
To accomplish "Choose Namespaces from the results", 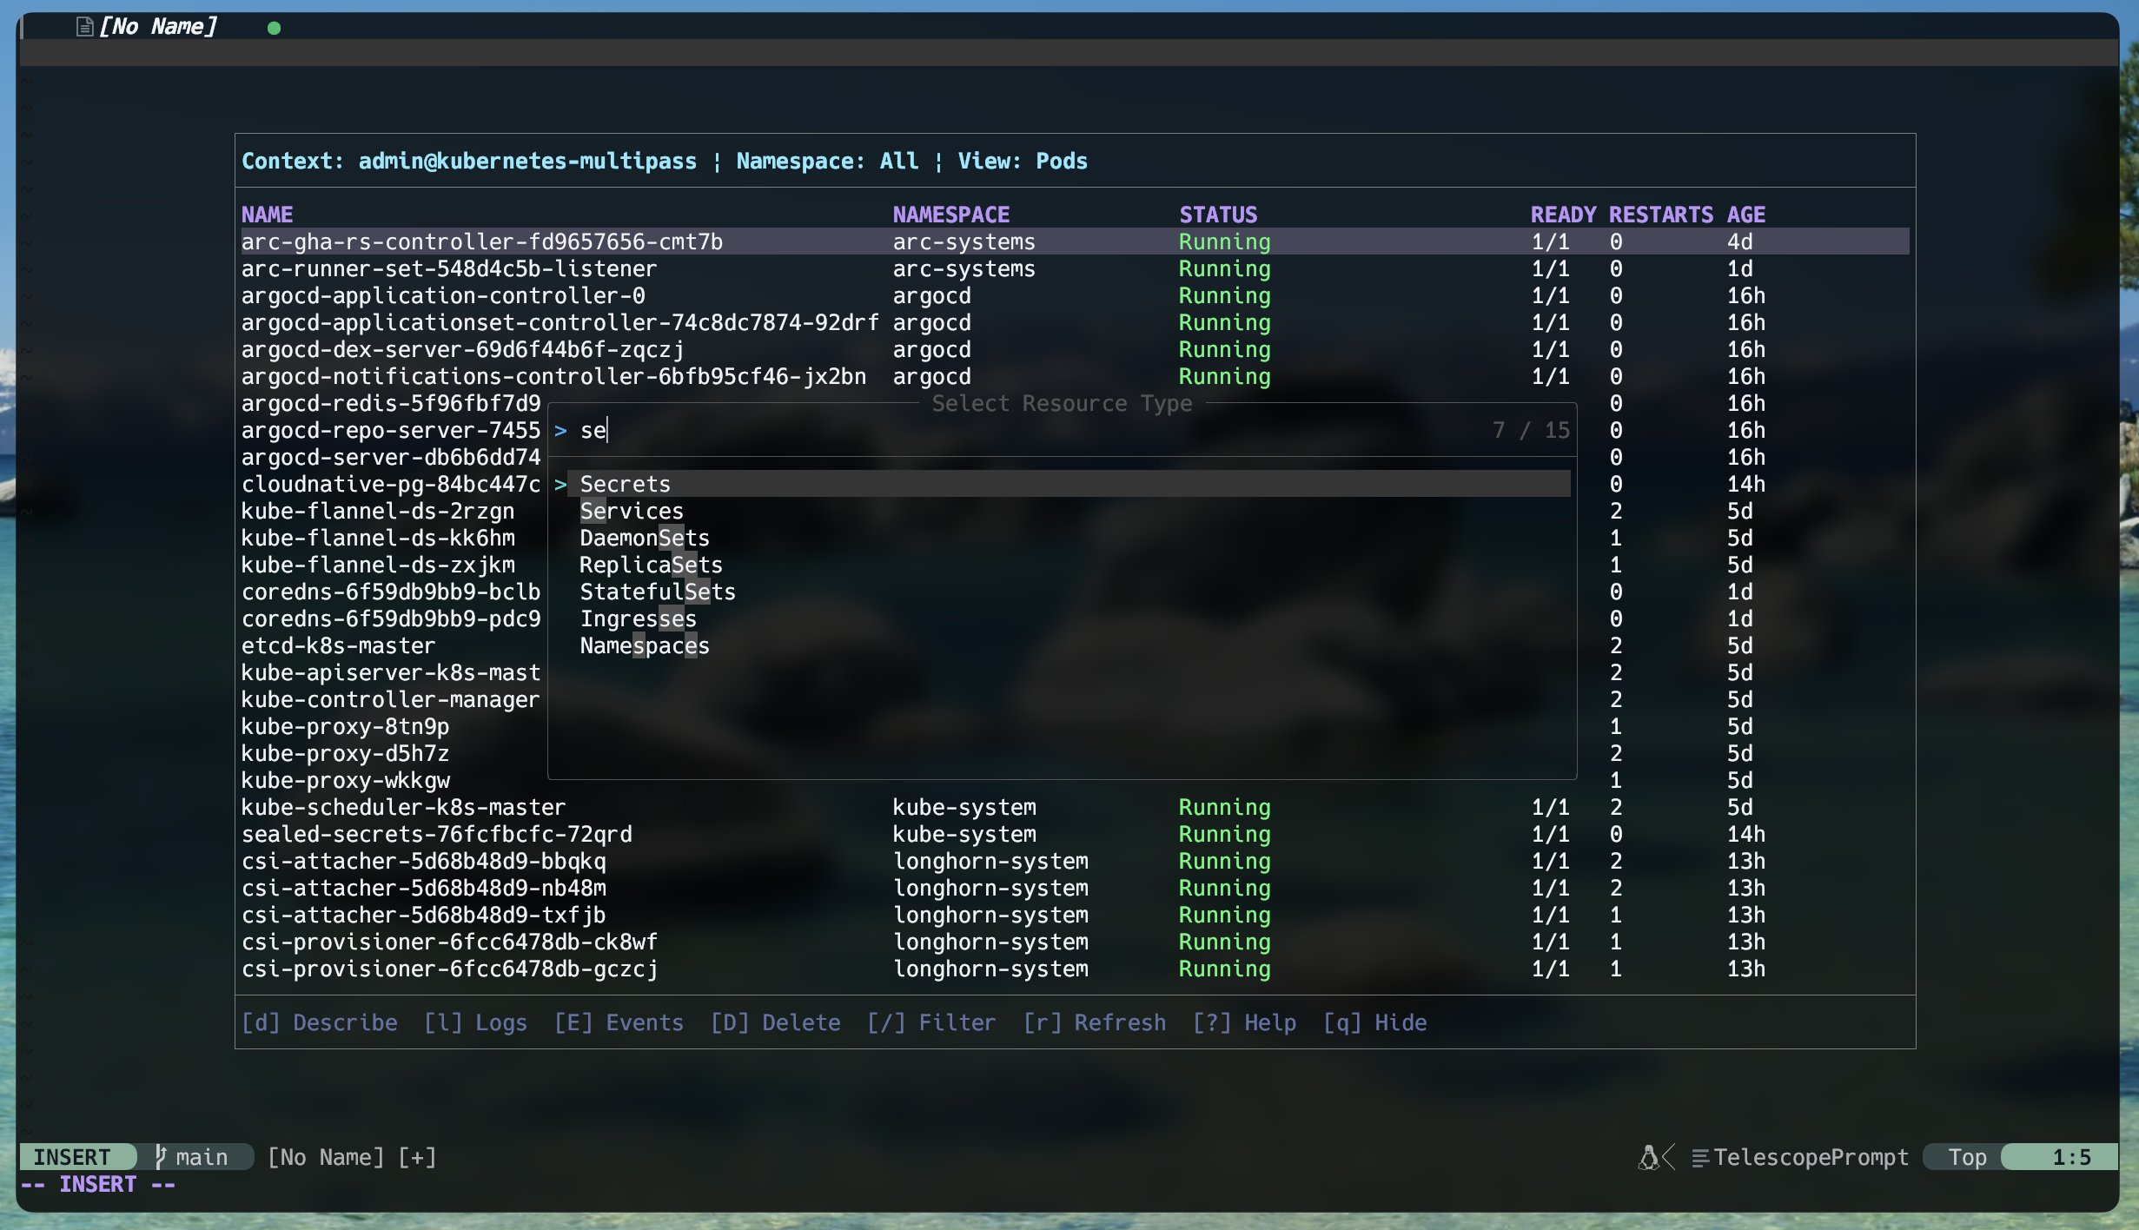I will [x=645, y=646].
